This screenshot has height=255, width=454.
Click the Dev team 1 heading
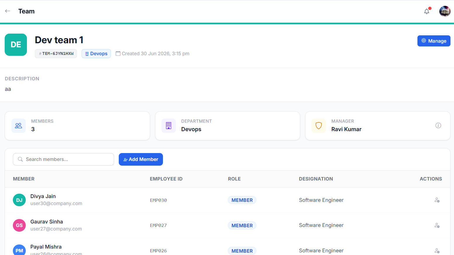pos(59,40)
